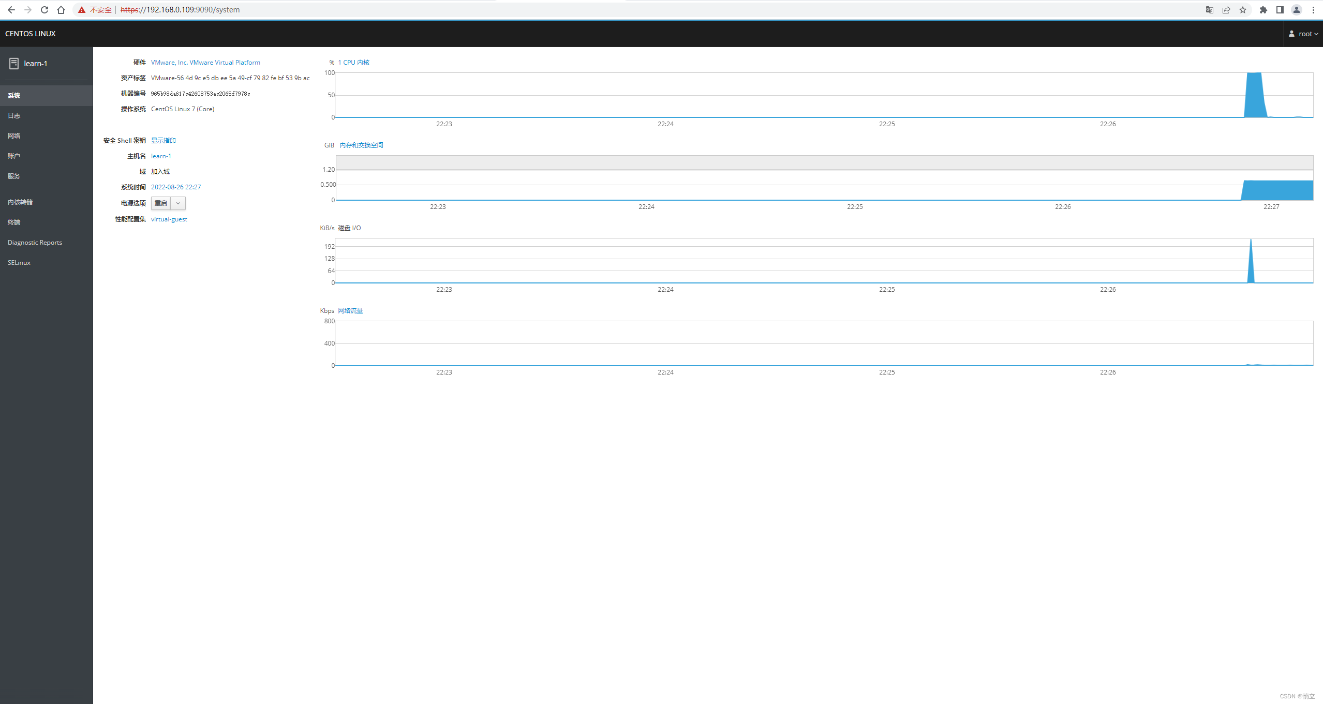Click the 重启 restart button
The width and height of the screenshot is (1323, 704).
[x=161, y=203]
